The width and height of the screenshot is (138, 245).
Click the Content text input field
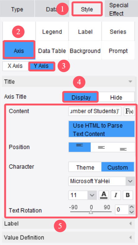(95, 111)
